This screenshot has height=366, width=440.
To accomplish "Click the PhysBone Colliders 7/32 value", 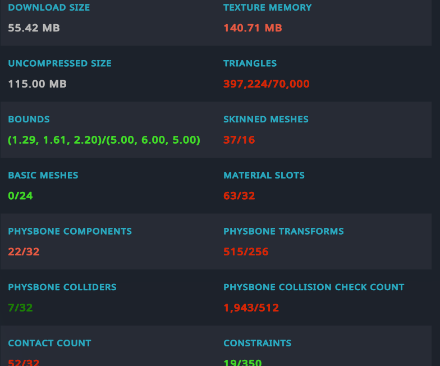I will 20,308.
